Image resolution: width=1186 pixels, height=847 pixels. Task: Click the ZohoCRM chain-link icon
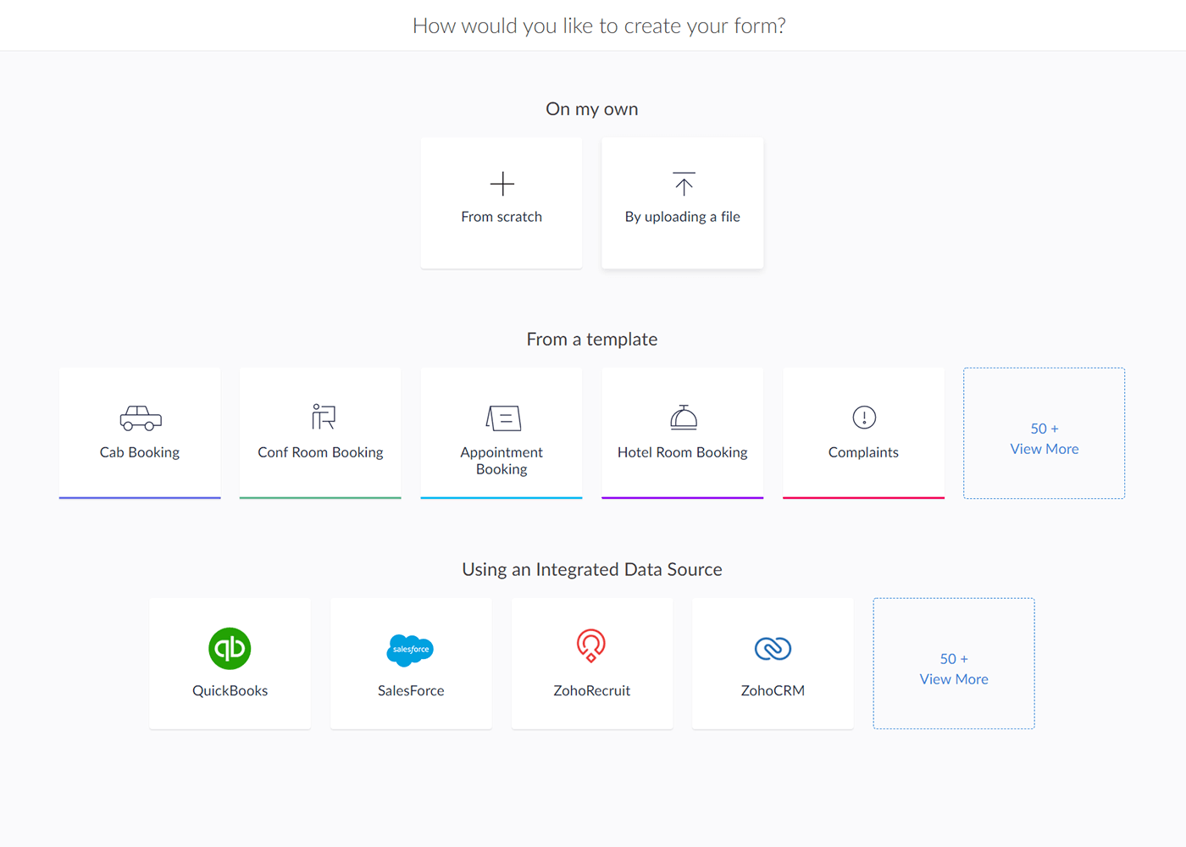[x=773, y=648]
